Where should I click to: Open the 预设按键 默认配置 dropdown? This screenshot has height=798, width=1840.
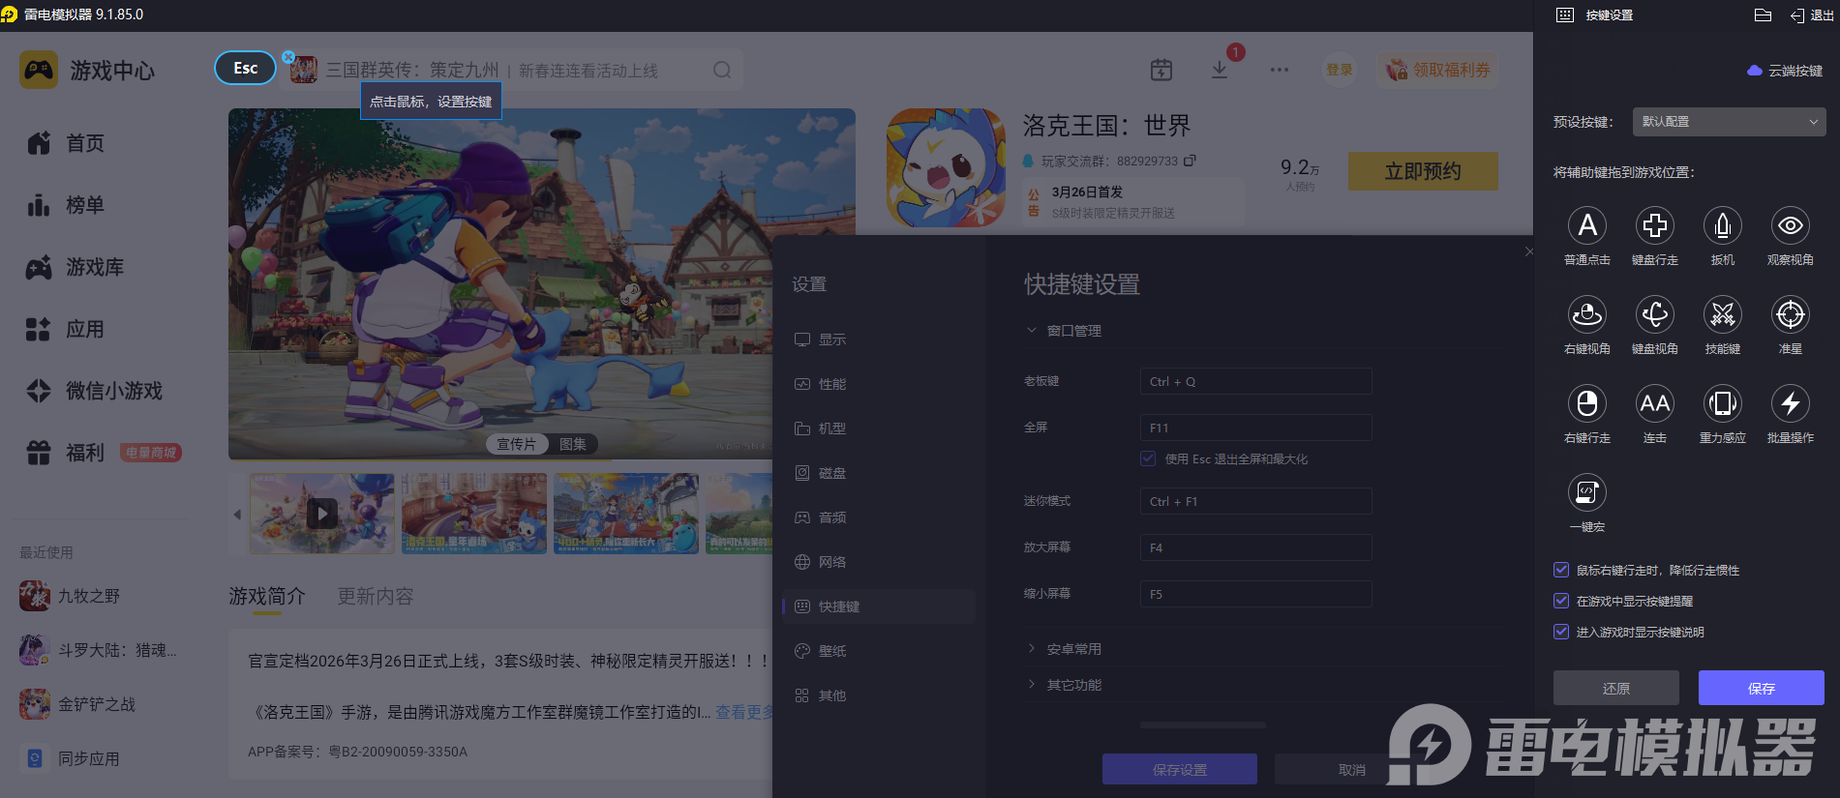click(1729, 122)
